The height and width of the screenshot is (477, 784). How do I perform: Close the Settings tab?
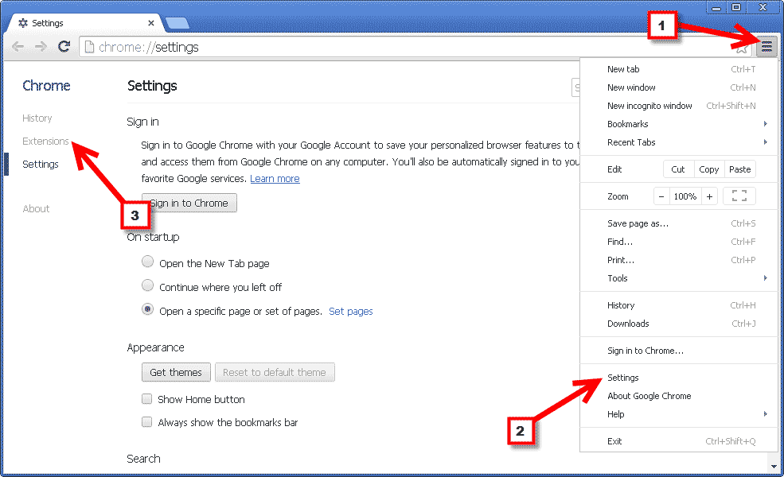pyautogui.click(x=151, y=23)
